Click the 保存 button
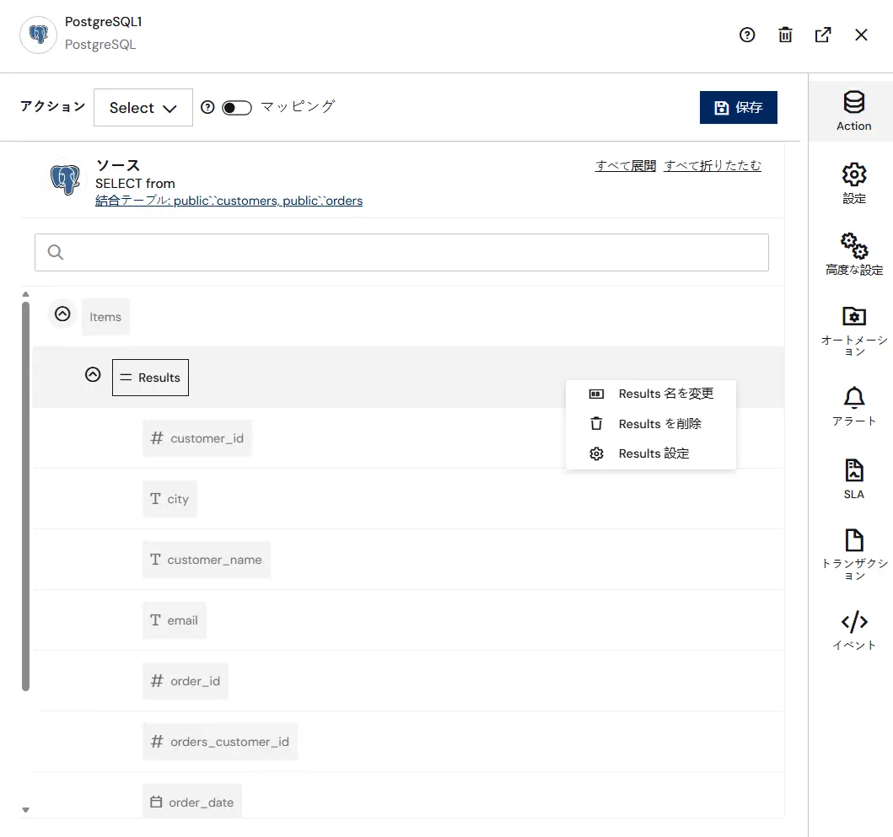The width and height of the screenshot is (893, 837). [738, 108]
